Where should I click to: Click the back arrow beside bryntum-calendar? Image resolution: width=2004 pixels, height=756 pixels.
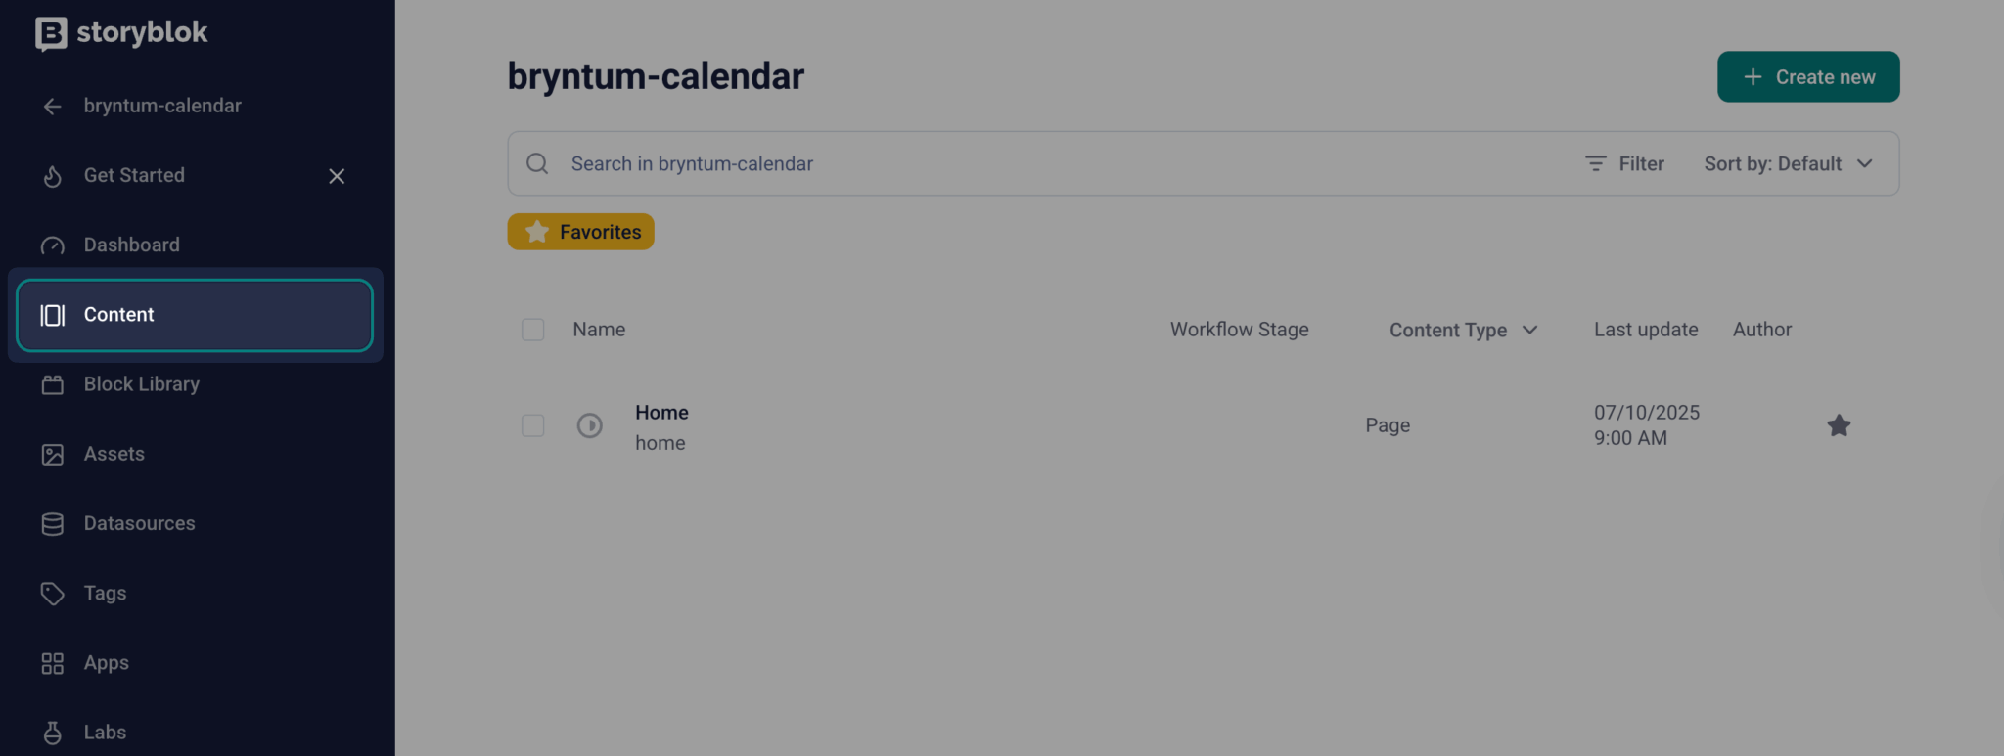(x=53, y=107)
